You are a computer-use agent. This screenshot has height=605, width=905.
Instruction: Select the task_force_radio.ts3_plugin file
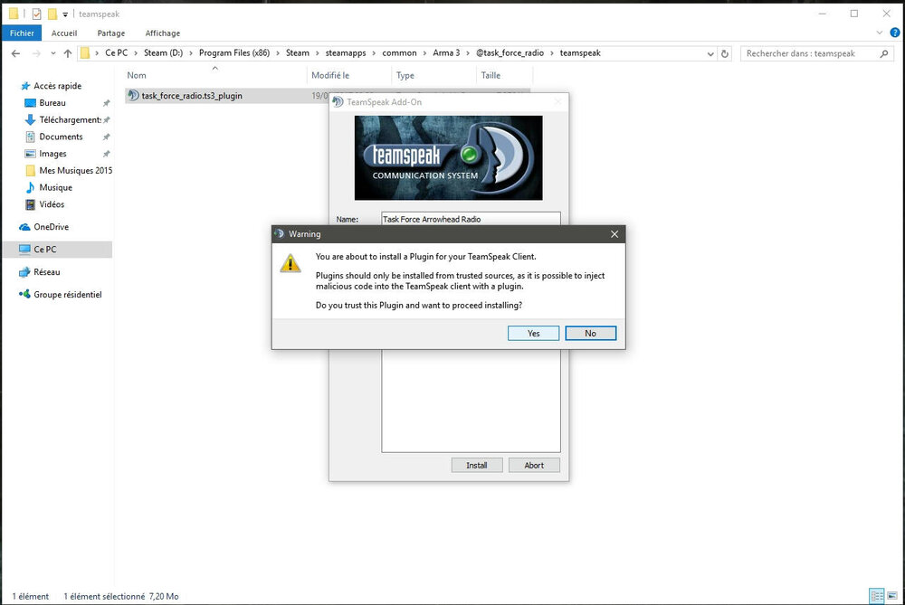192,96
